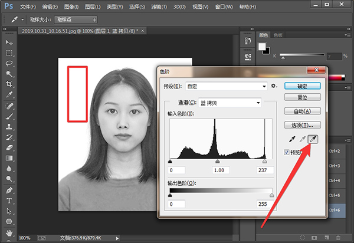Expand the 取样大小 sample size dropdown
354x243 pixels.
coord(75,19)
